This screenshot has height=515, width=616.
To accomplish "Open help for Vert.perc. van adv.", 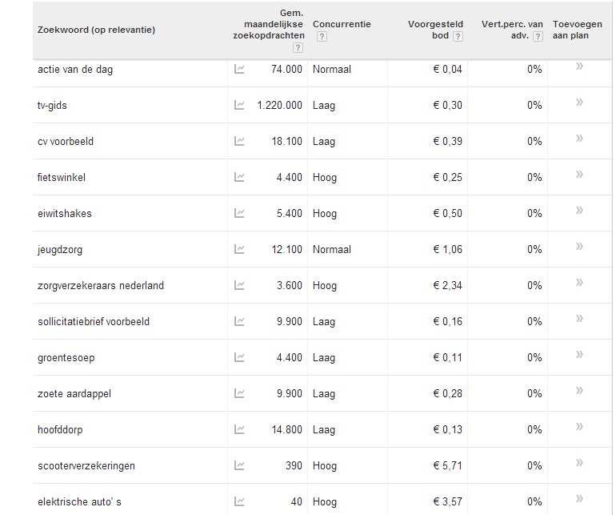I will [x=538, y=37].
